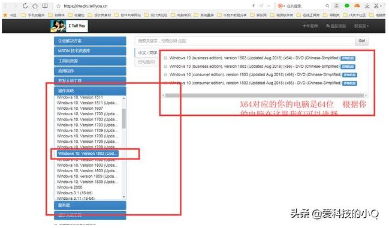Click the orange bookmarks star icon

[x=5, y=15]
